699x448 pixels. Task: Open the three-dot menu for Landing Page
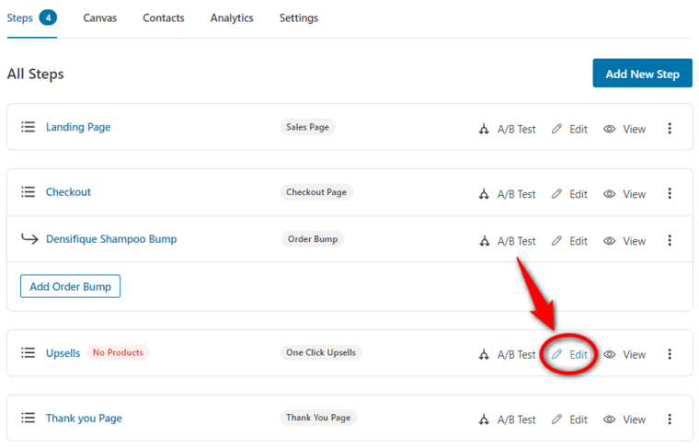tap(670, 129)
